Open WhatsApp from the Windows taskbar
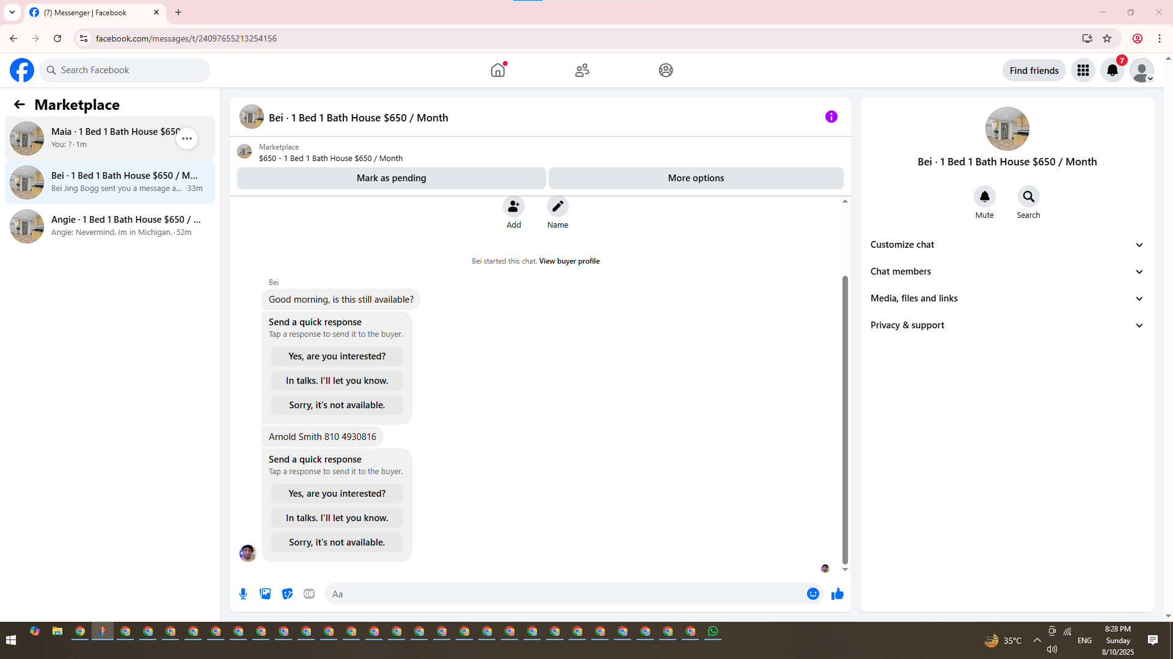Screen dimensions: 1173x659 [713, 632]
